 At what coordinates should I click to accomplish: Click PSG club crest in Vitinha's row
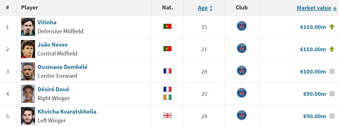pyautogui.click(x=242, y=26)
